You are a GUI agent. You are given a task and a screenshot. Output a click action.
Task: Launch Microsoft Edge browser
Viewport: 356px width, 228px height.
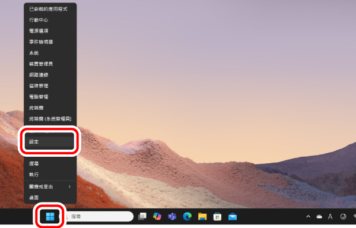pos(187,216)
